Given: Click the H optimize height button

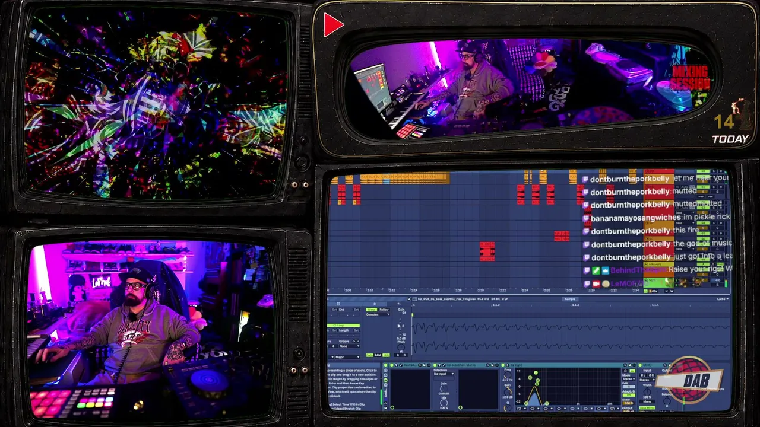Looking at the screenshot, I should pyautogui.click(x=666, y=291).
